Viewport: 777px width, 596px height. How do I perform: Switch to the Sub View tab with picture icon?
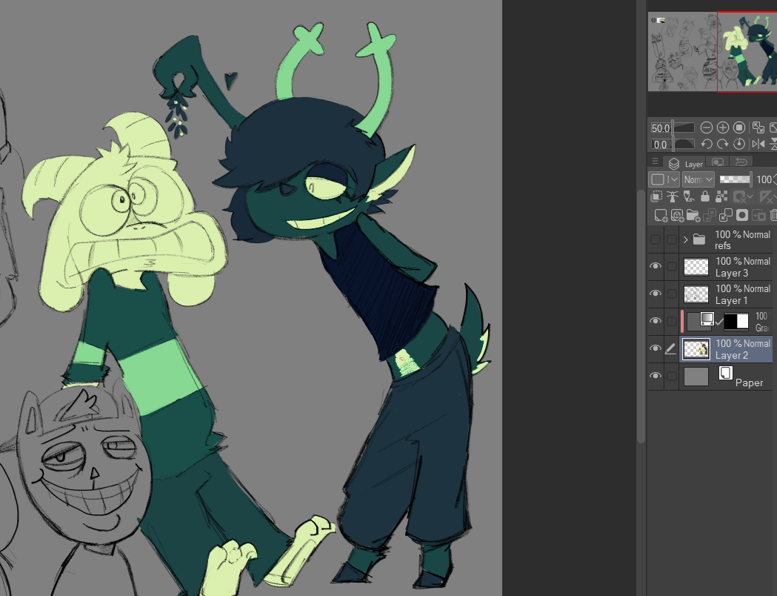click(x=718, y=162)
